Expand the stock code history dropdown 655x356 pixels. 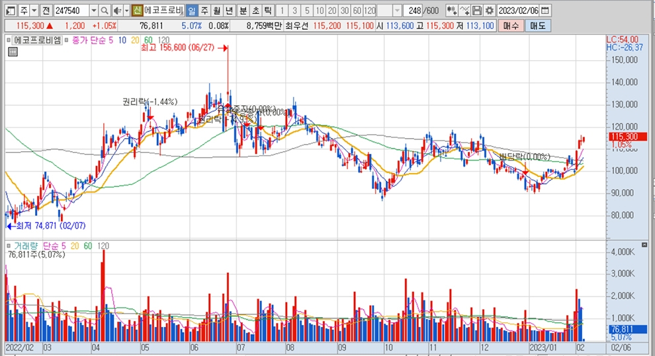pyautogui.click(x=94, y=11)
